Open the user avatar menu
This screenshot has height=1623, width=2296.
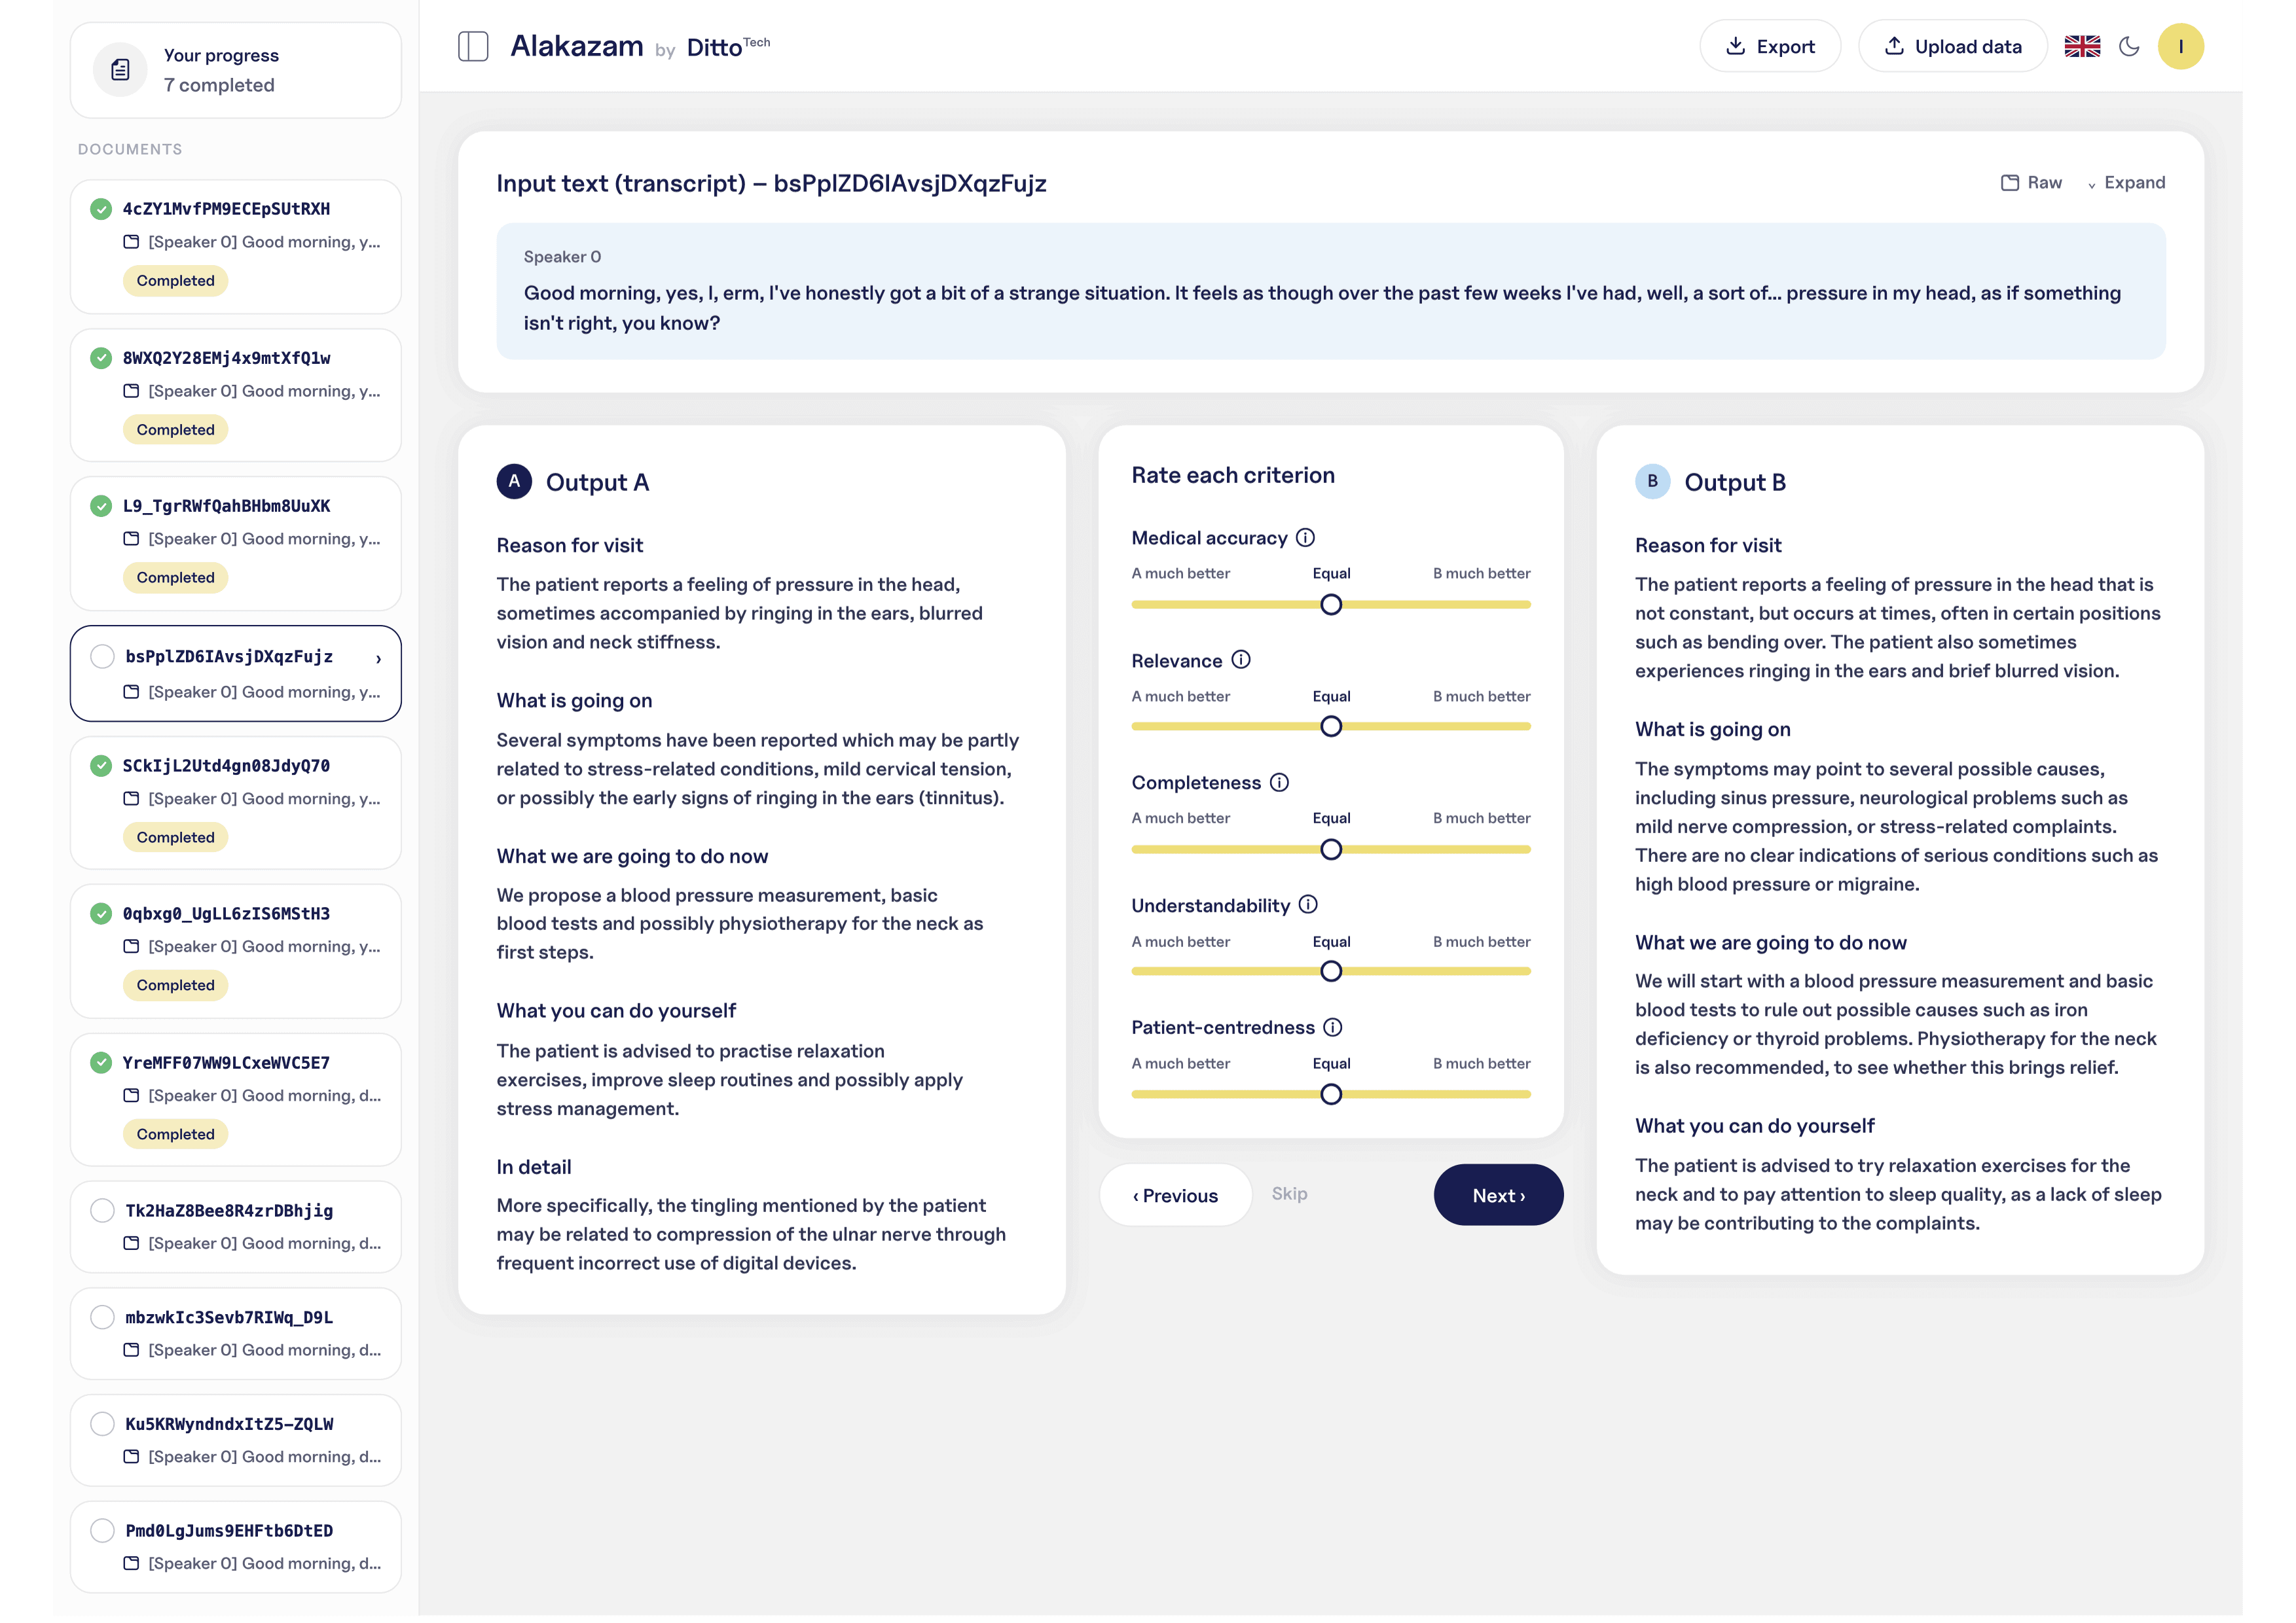(2180, 46)
